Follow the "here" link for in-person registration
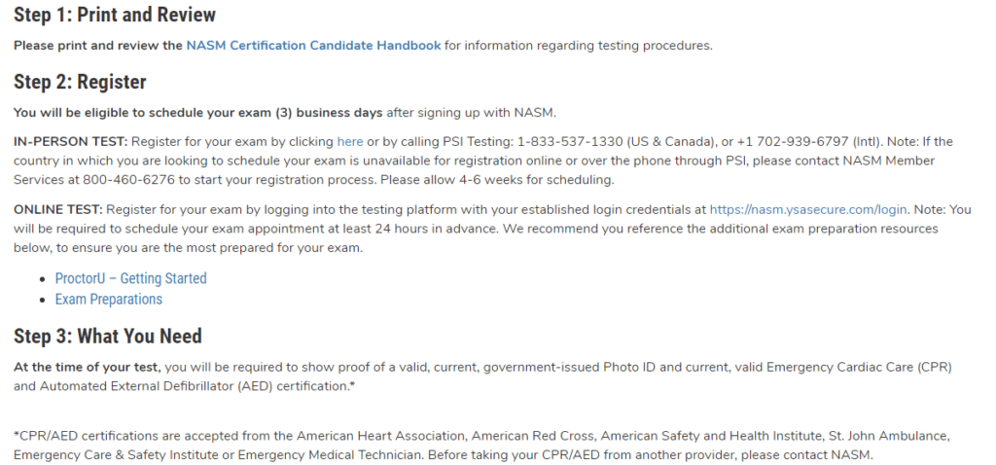Viewport: 996px width, 465px height. pos(350,142)
